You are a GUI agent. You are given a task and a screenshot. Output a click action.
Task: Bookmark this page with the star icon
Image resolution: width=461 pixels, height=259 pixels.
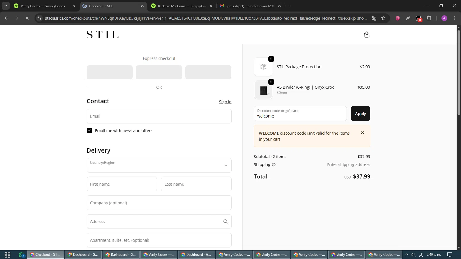coord(383,18)
